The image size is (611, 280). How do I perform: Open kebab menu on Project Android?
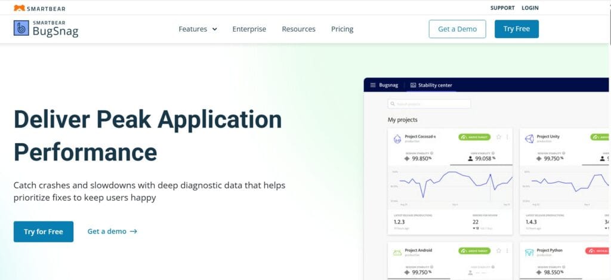tap(507, 251)
